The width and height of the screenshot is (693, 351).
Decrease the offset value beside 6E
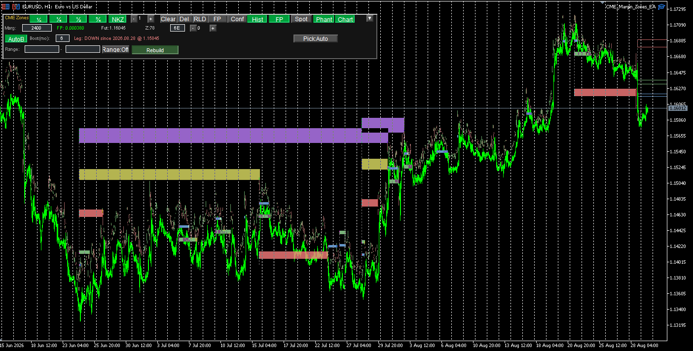[193, 28]
